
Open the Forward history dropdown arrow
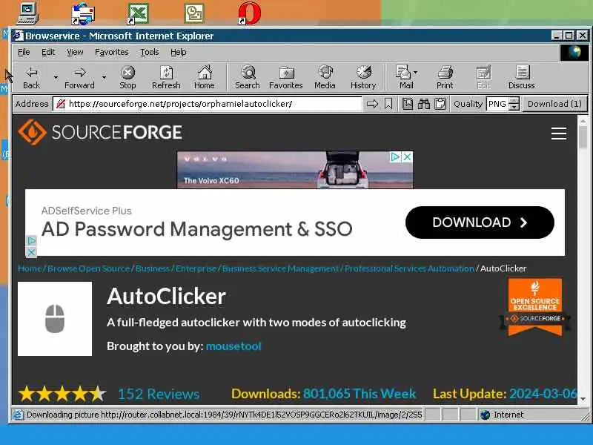[x=104, y=78]
